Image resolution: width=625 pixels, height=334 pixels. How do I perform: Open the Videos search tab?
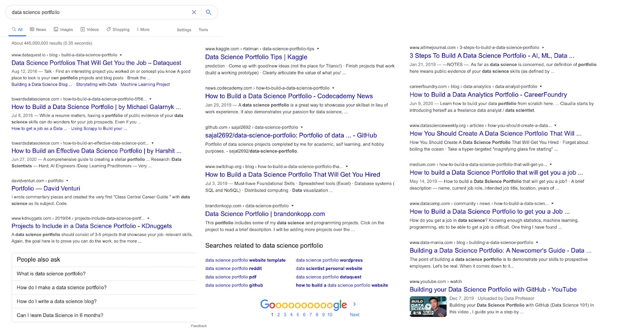[89, 30]
